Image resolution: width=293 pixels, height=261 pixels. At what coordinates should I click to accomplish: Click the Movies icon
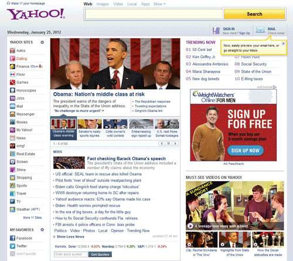[12, 122]
